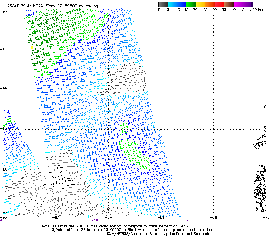This screenshot has height=236, width=269.
Task: Click the '-46' latitude label
Action: click(x=3, y=128)
